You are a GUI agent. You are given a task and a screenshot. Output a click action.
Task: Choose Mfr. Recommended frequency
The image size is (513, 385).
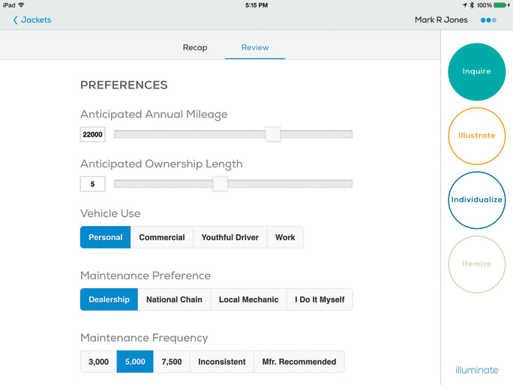pos(298,362)
